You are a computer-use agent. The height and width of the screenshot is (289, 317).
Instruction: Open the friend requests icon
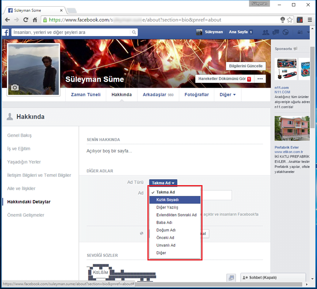pyautogui.click(x=266, y=32)
